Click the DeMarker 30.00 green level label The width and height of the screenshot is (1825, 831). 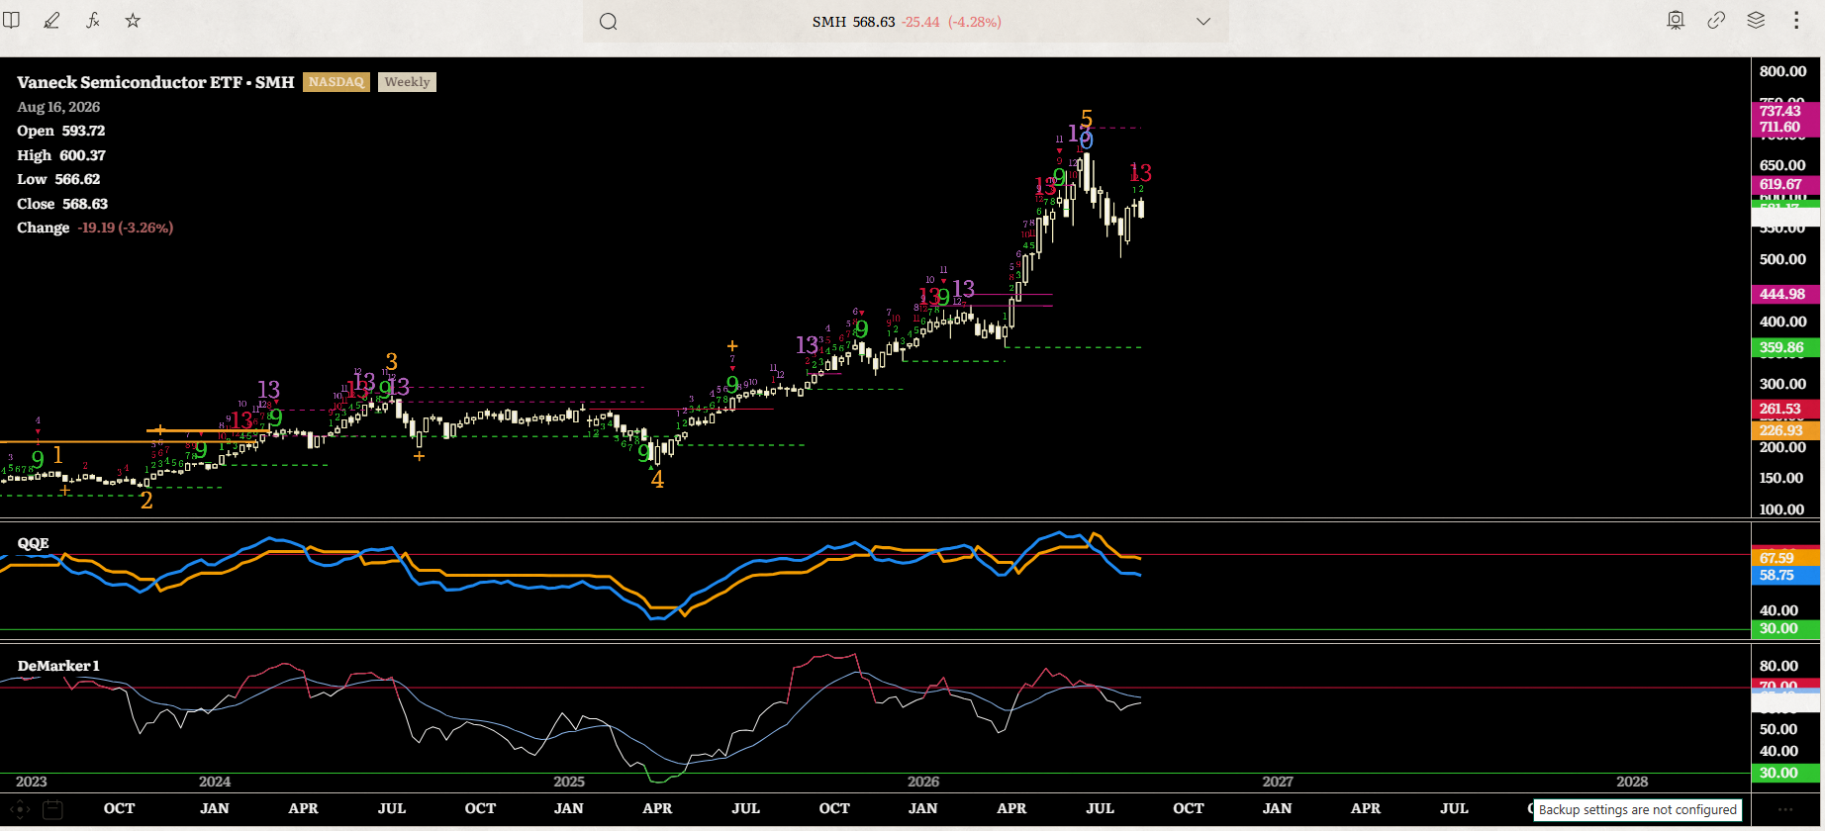(1785, 773)
